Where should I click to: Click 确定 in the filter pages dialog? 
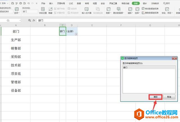156,97
